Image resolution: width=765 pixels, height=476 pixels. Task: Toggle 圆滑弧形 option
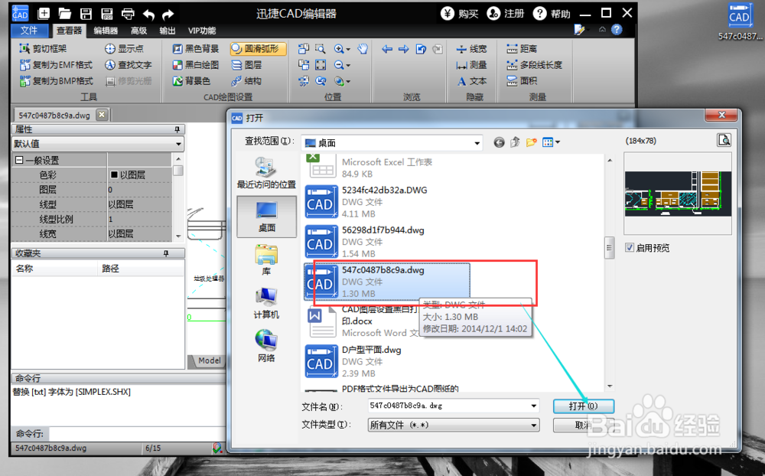point(258,48)
